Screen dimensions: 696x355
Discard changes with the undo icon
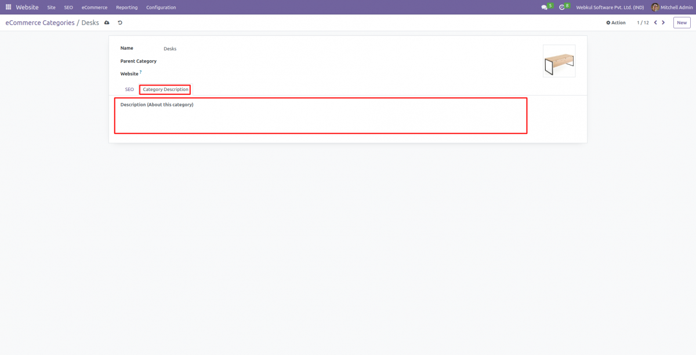click(x=119, y=22)
